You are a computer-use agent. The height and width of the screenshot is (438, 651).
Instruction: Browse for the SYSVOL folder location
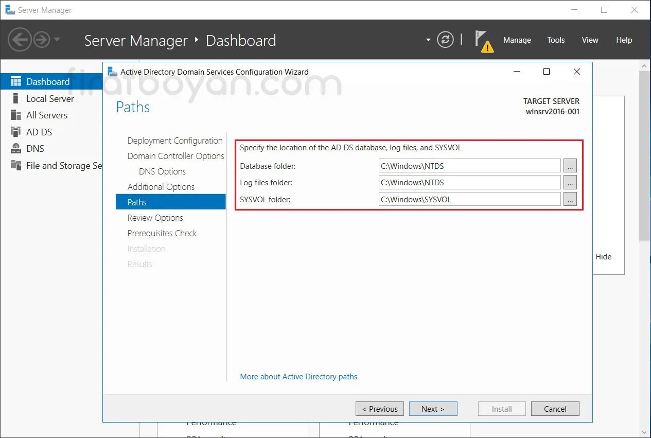click(x=570, y=199)
